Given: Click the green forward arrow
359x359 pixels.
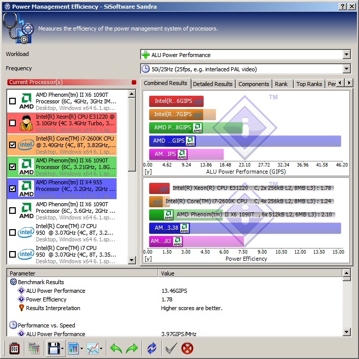Looking at the screenshot, I should tap(132, 348).
